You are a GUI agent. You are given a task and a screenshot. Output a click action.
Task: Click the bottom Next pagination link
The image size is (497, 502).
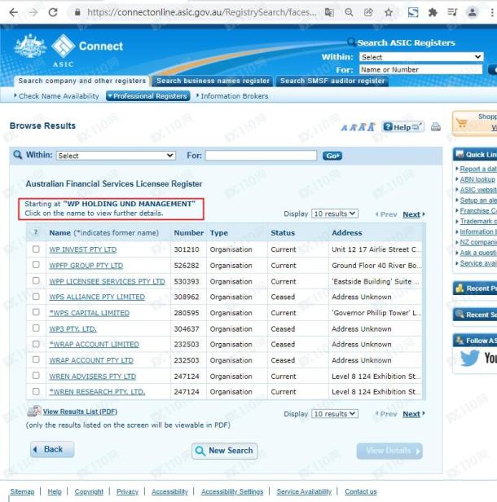click(413, 414)
